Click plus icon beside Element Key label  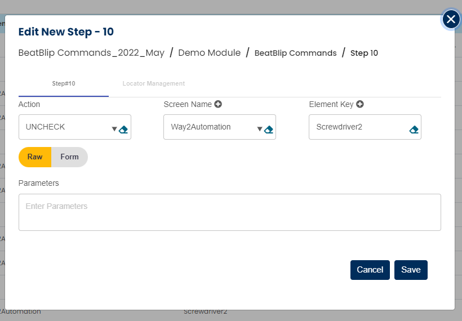(360, 104)
